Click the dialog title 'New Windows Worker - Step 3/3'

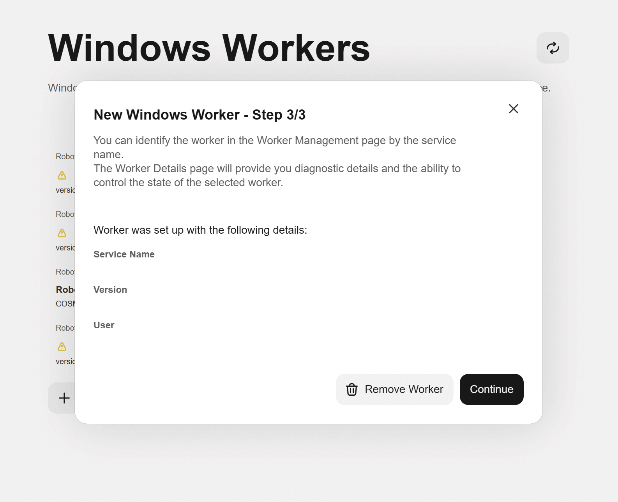[x=200, y=115]
